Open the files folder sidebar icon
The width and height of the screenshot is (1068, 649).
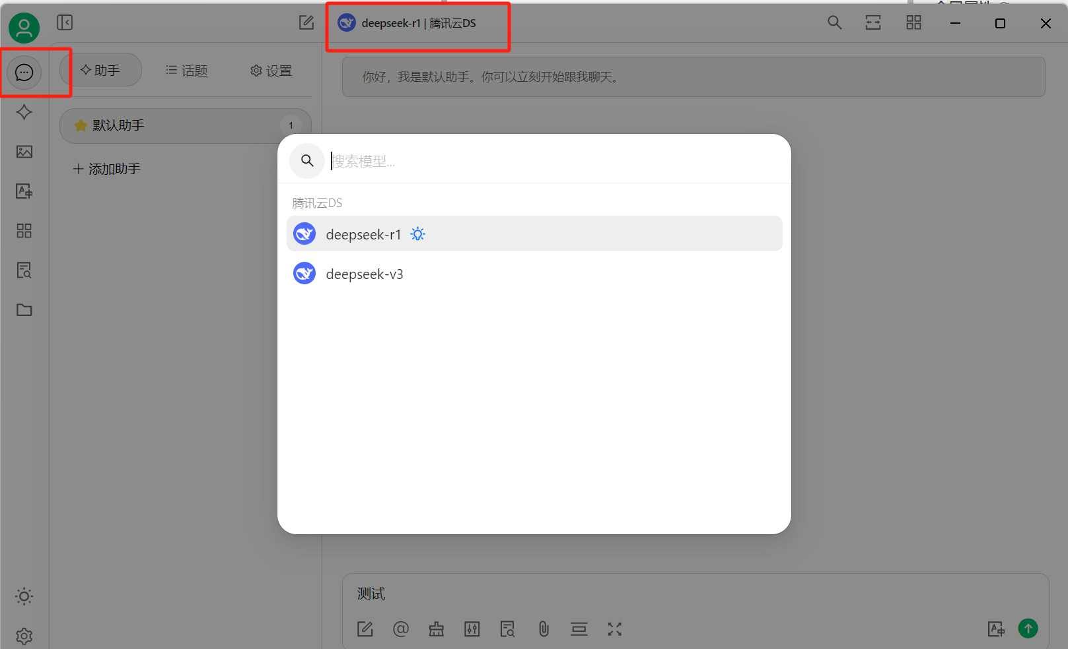(x=24, y=310)
